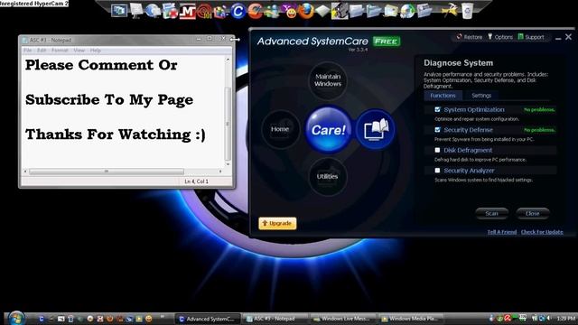
Task: Click the FREE badge next to title
Action: click(387, 42)
